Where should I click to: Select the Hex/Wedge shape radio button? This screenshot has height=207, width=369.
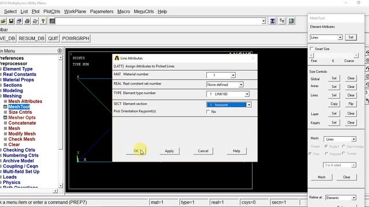click(x=344, y=146)
